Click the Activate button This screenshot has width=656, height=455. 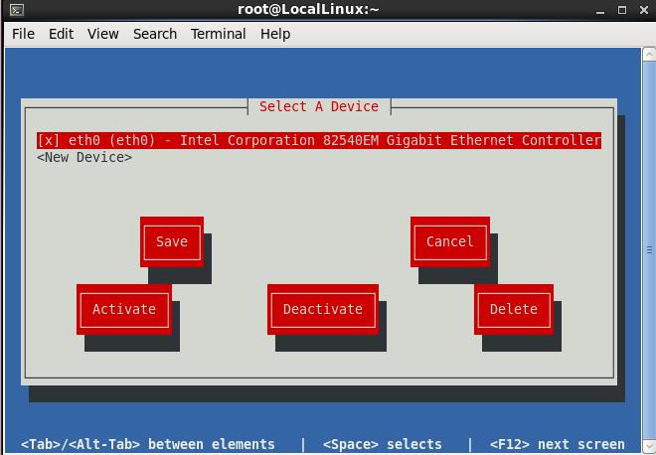coord(124,310)
